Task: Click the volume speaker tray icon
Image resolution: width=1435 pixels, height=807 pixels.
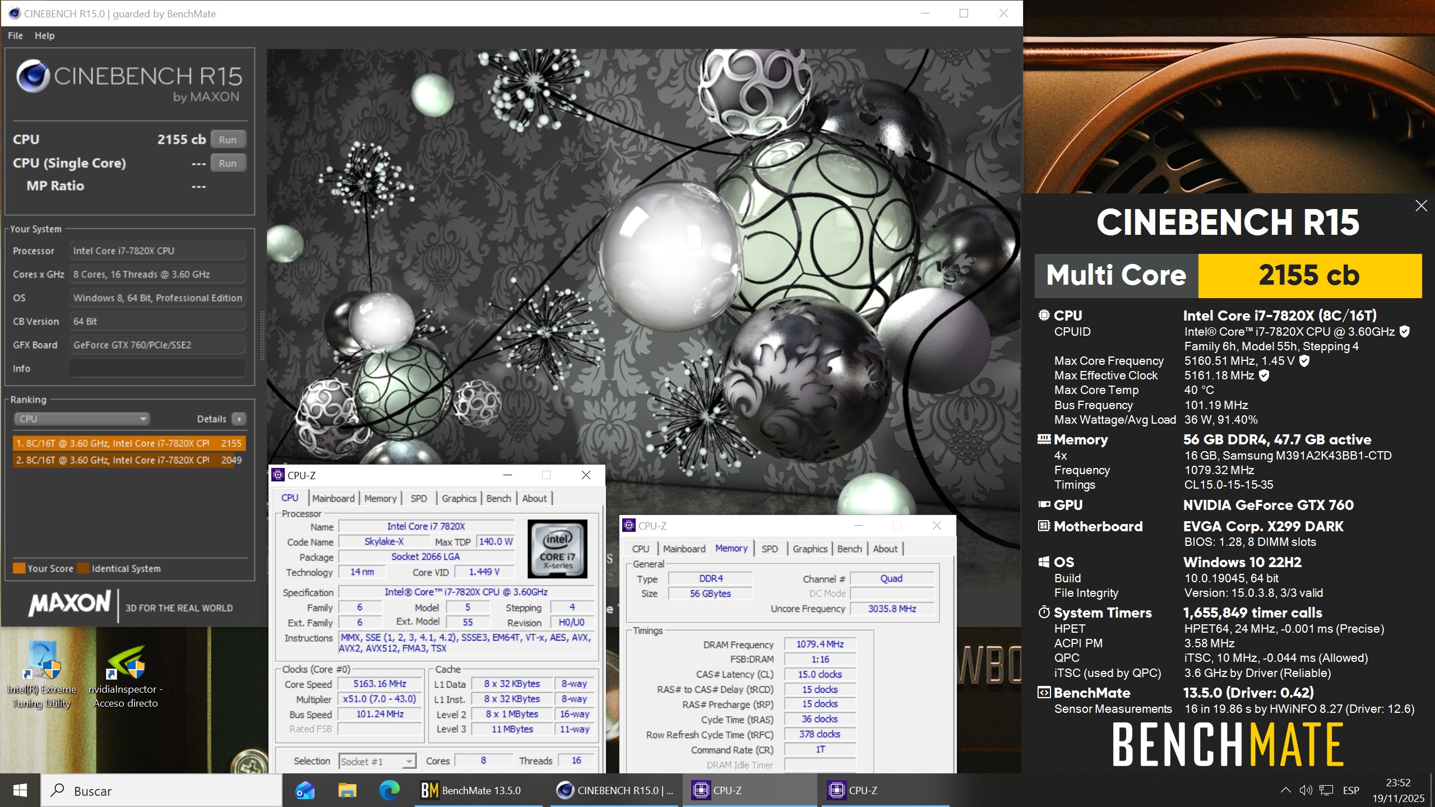Action: [x=1305, y=790]
